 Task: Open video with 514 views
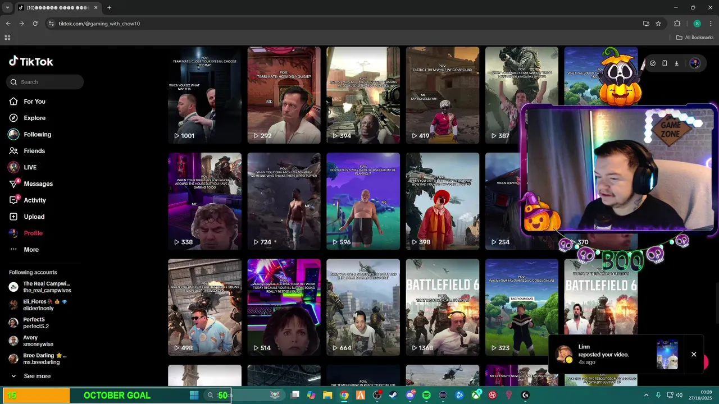(x=284, y=307)
